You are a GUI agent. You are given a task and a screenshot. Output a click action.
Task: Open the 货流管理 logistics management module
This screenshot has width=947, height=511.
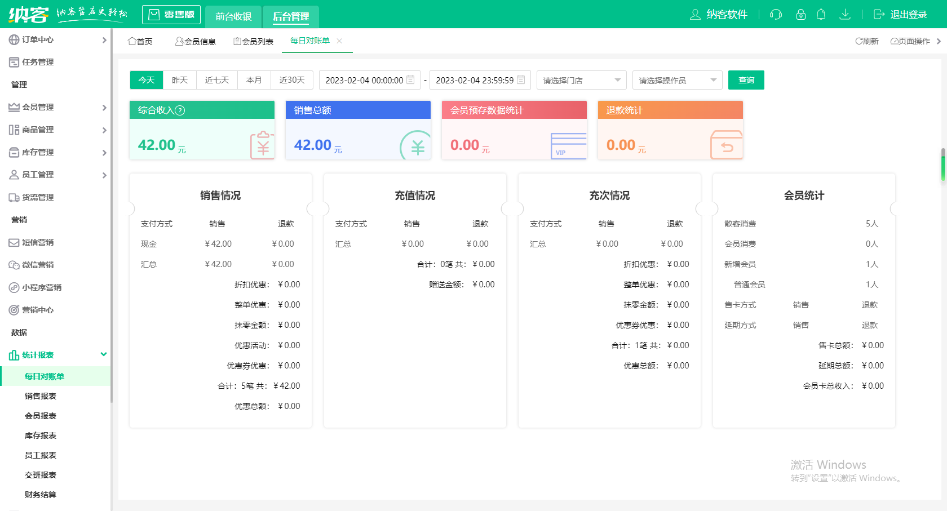35,197
